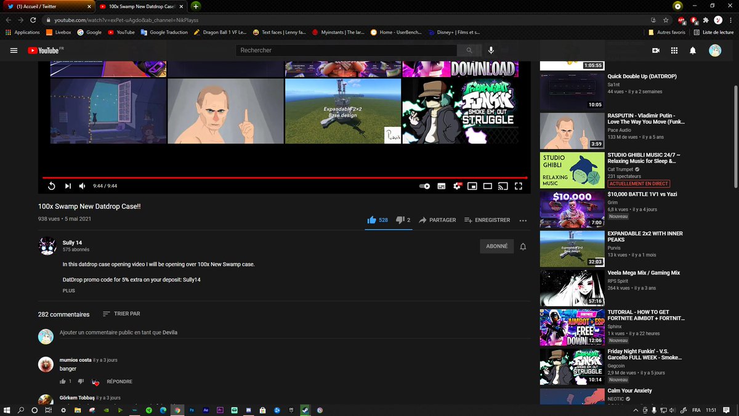
Task: Replay the video
Action: point(52,186)
